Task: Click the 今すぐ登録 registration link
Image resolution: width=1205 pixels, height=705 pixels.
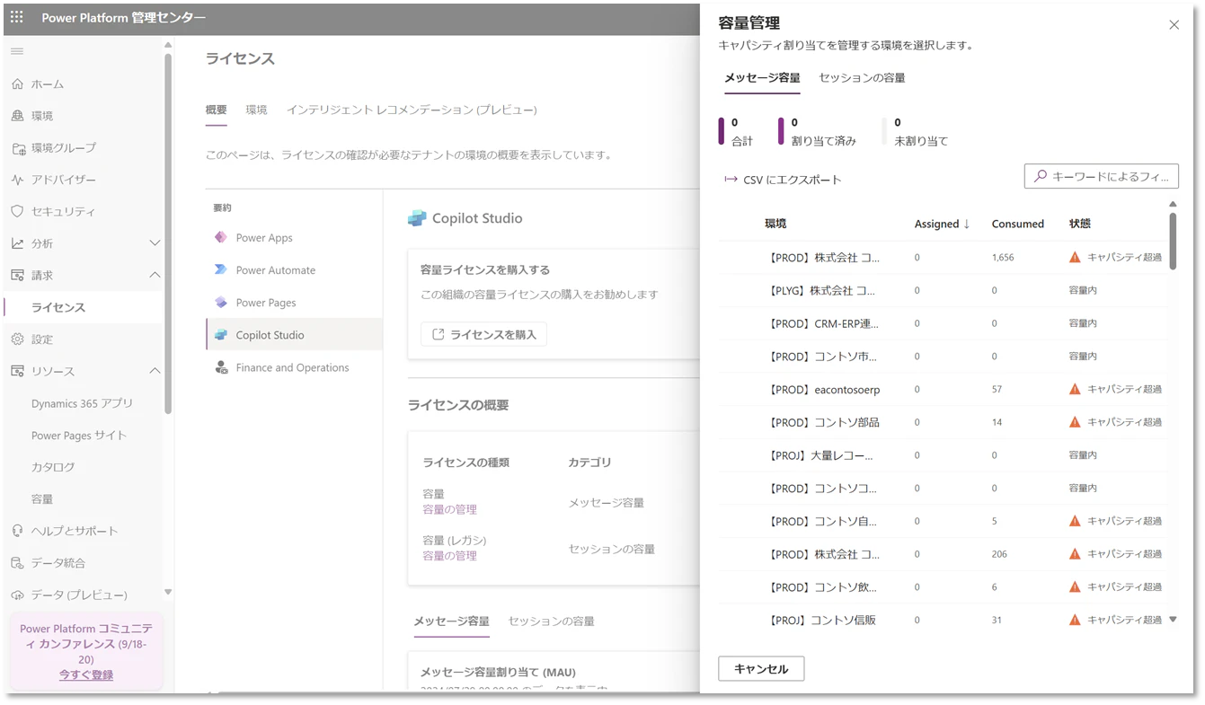Action: pos(86,674)
